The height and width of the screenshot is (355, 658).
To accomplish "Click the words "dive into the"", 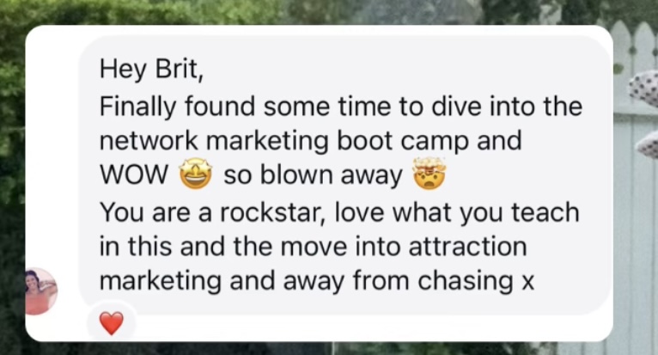I will pyautogui.click(x=508, y=107).
